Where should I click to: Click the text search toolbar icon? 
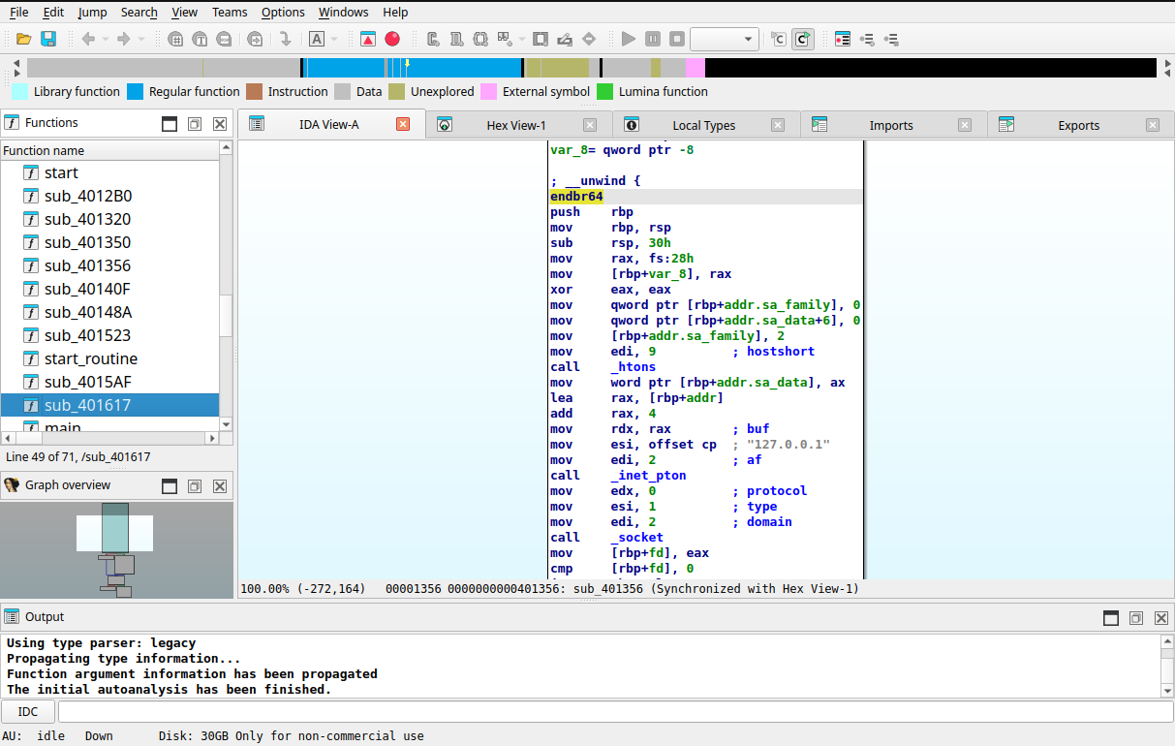[200, 39]
